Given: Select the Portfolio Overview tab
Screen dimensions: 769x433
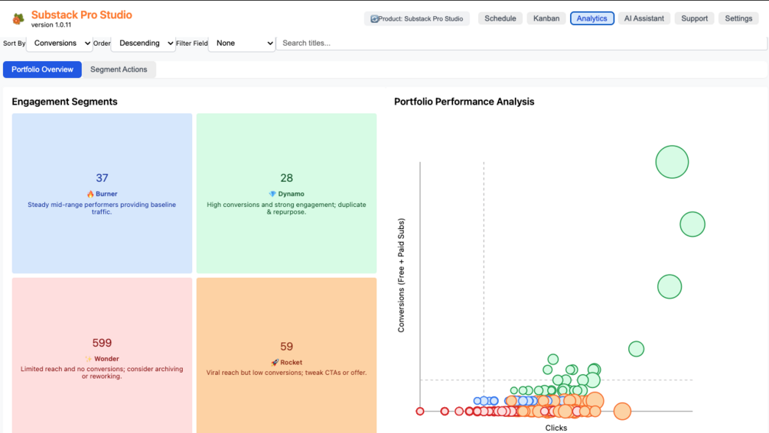Looking at the screenshot, I should (x=42, y=69).
